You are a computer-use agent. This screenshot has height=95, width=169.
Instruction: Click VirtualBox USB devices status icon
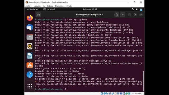click(x=113, y=93)
